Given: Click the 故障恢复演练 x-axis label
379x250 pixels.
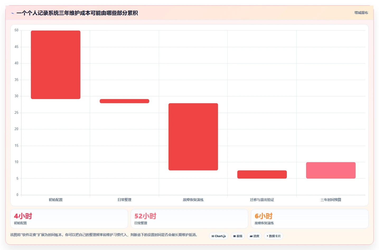Looking at the screenshot, I should pyautogui.click(x=193, y=200).
